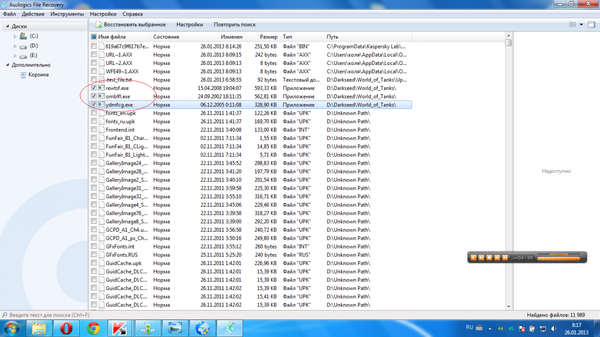Screen dimensions: 600x337
Task: Click the view mode icon in toolbar
Action: point(572,24)
